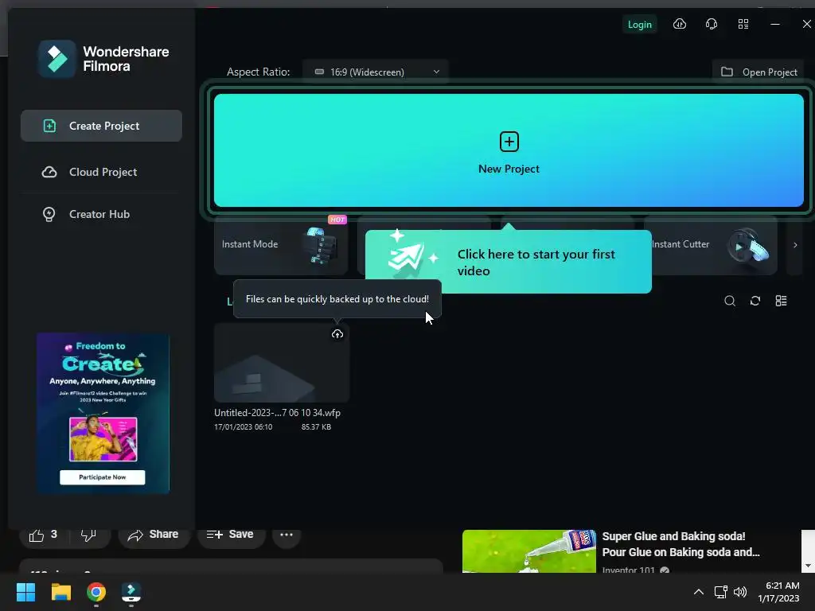Start a New Project
This screenshot has width=815, height=611.
509,150
